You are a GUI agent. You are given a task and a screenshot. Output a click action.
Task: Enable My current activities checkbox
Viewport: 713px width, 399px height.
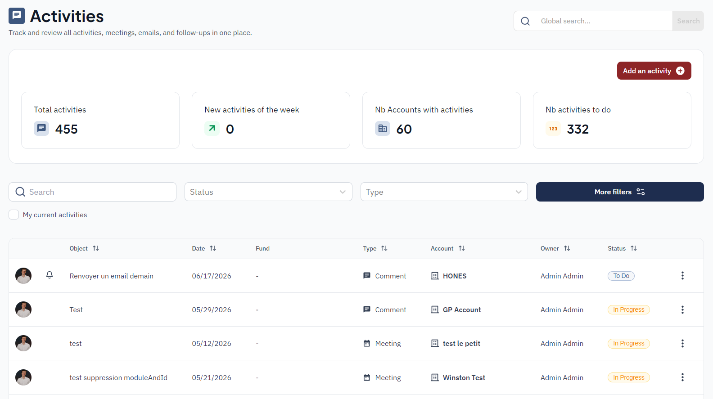(x=14, y=215)
